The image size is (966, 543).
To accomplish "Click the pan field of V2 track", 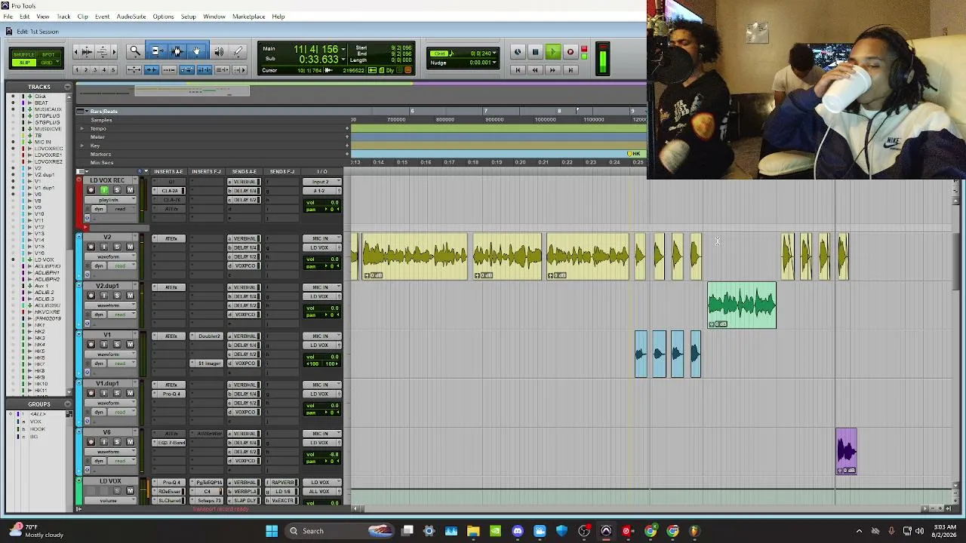I will point(322,266).
